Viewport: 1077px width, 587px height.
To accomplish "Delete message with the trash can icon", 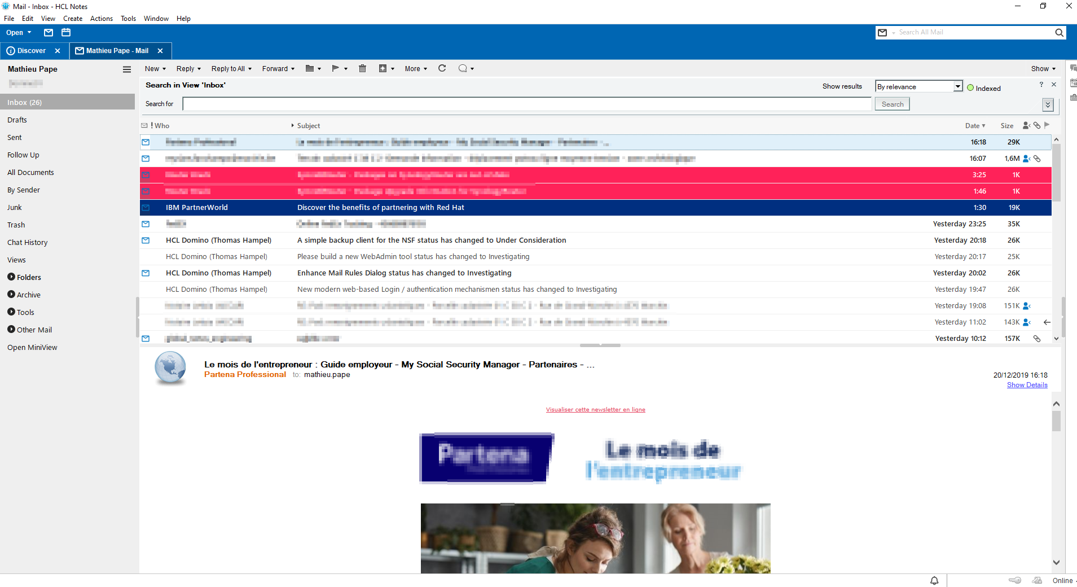I will tap(362, 69).
